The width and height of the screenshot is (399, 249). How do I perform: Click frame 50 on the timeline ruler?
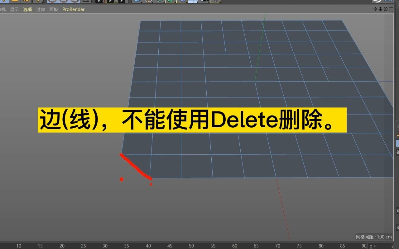(x=191, y=246)
